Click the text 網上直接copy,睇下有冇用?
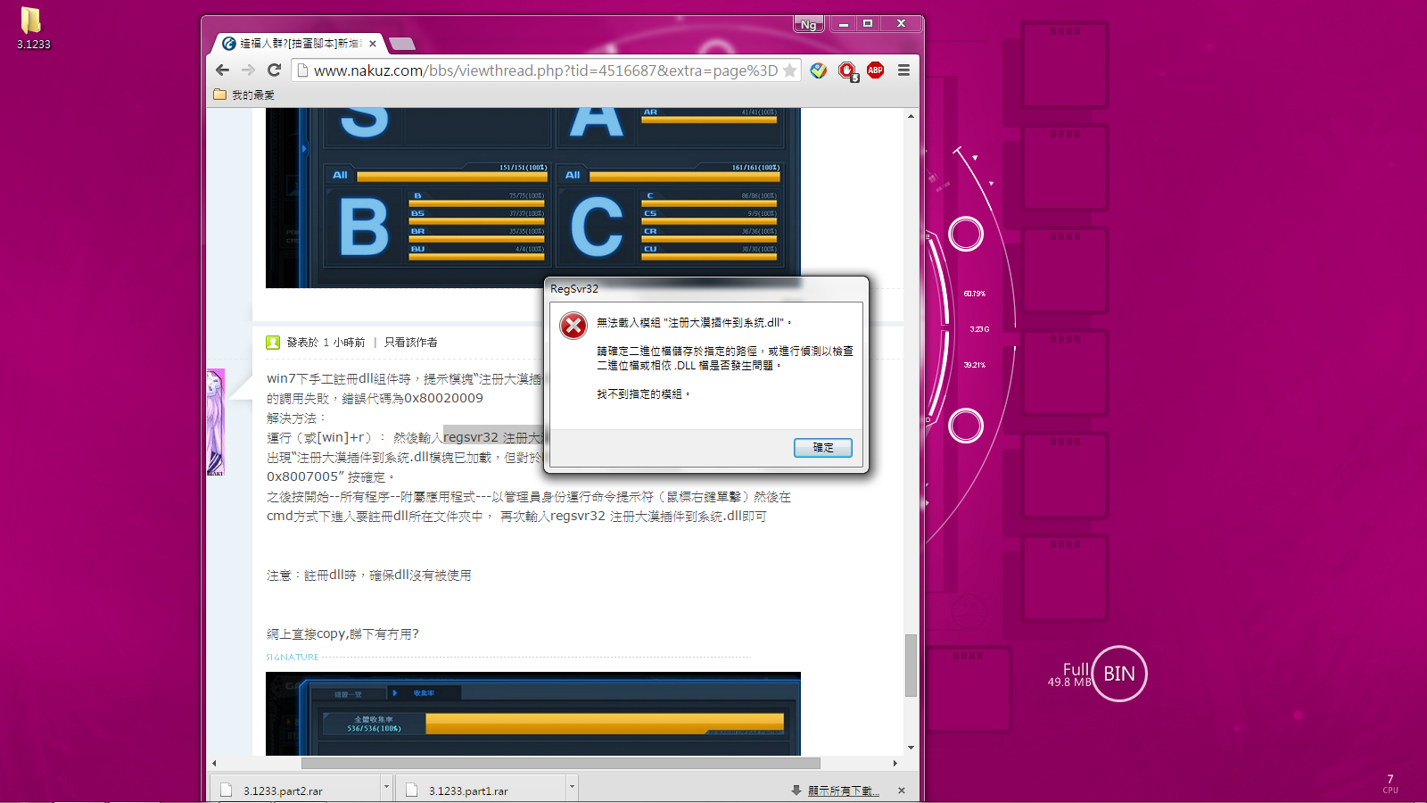1427x803 pixels. [x=342, y=634]
